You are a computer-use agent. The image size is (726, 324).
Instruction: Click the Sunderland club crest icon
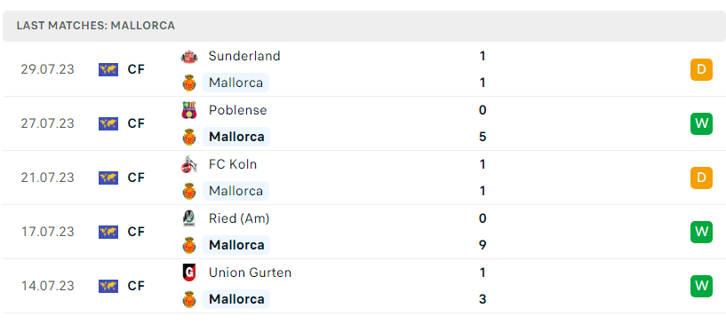point(189,57)
